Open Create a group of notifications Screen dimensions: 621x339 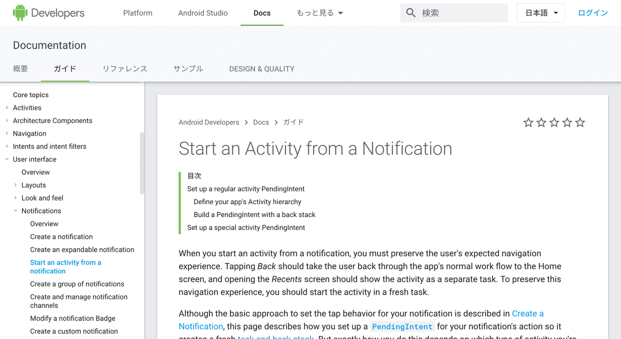(77, 284)
